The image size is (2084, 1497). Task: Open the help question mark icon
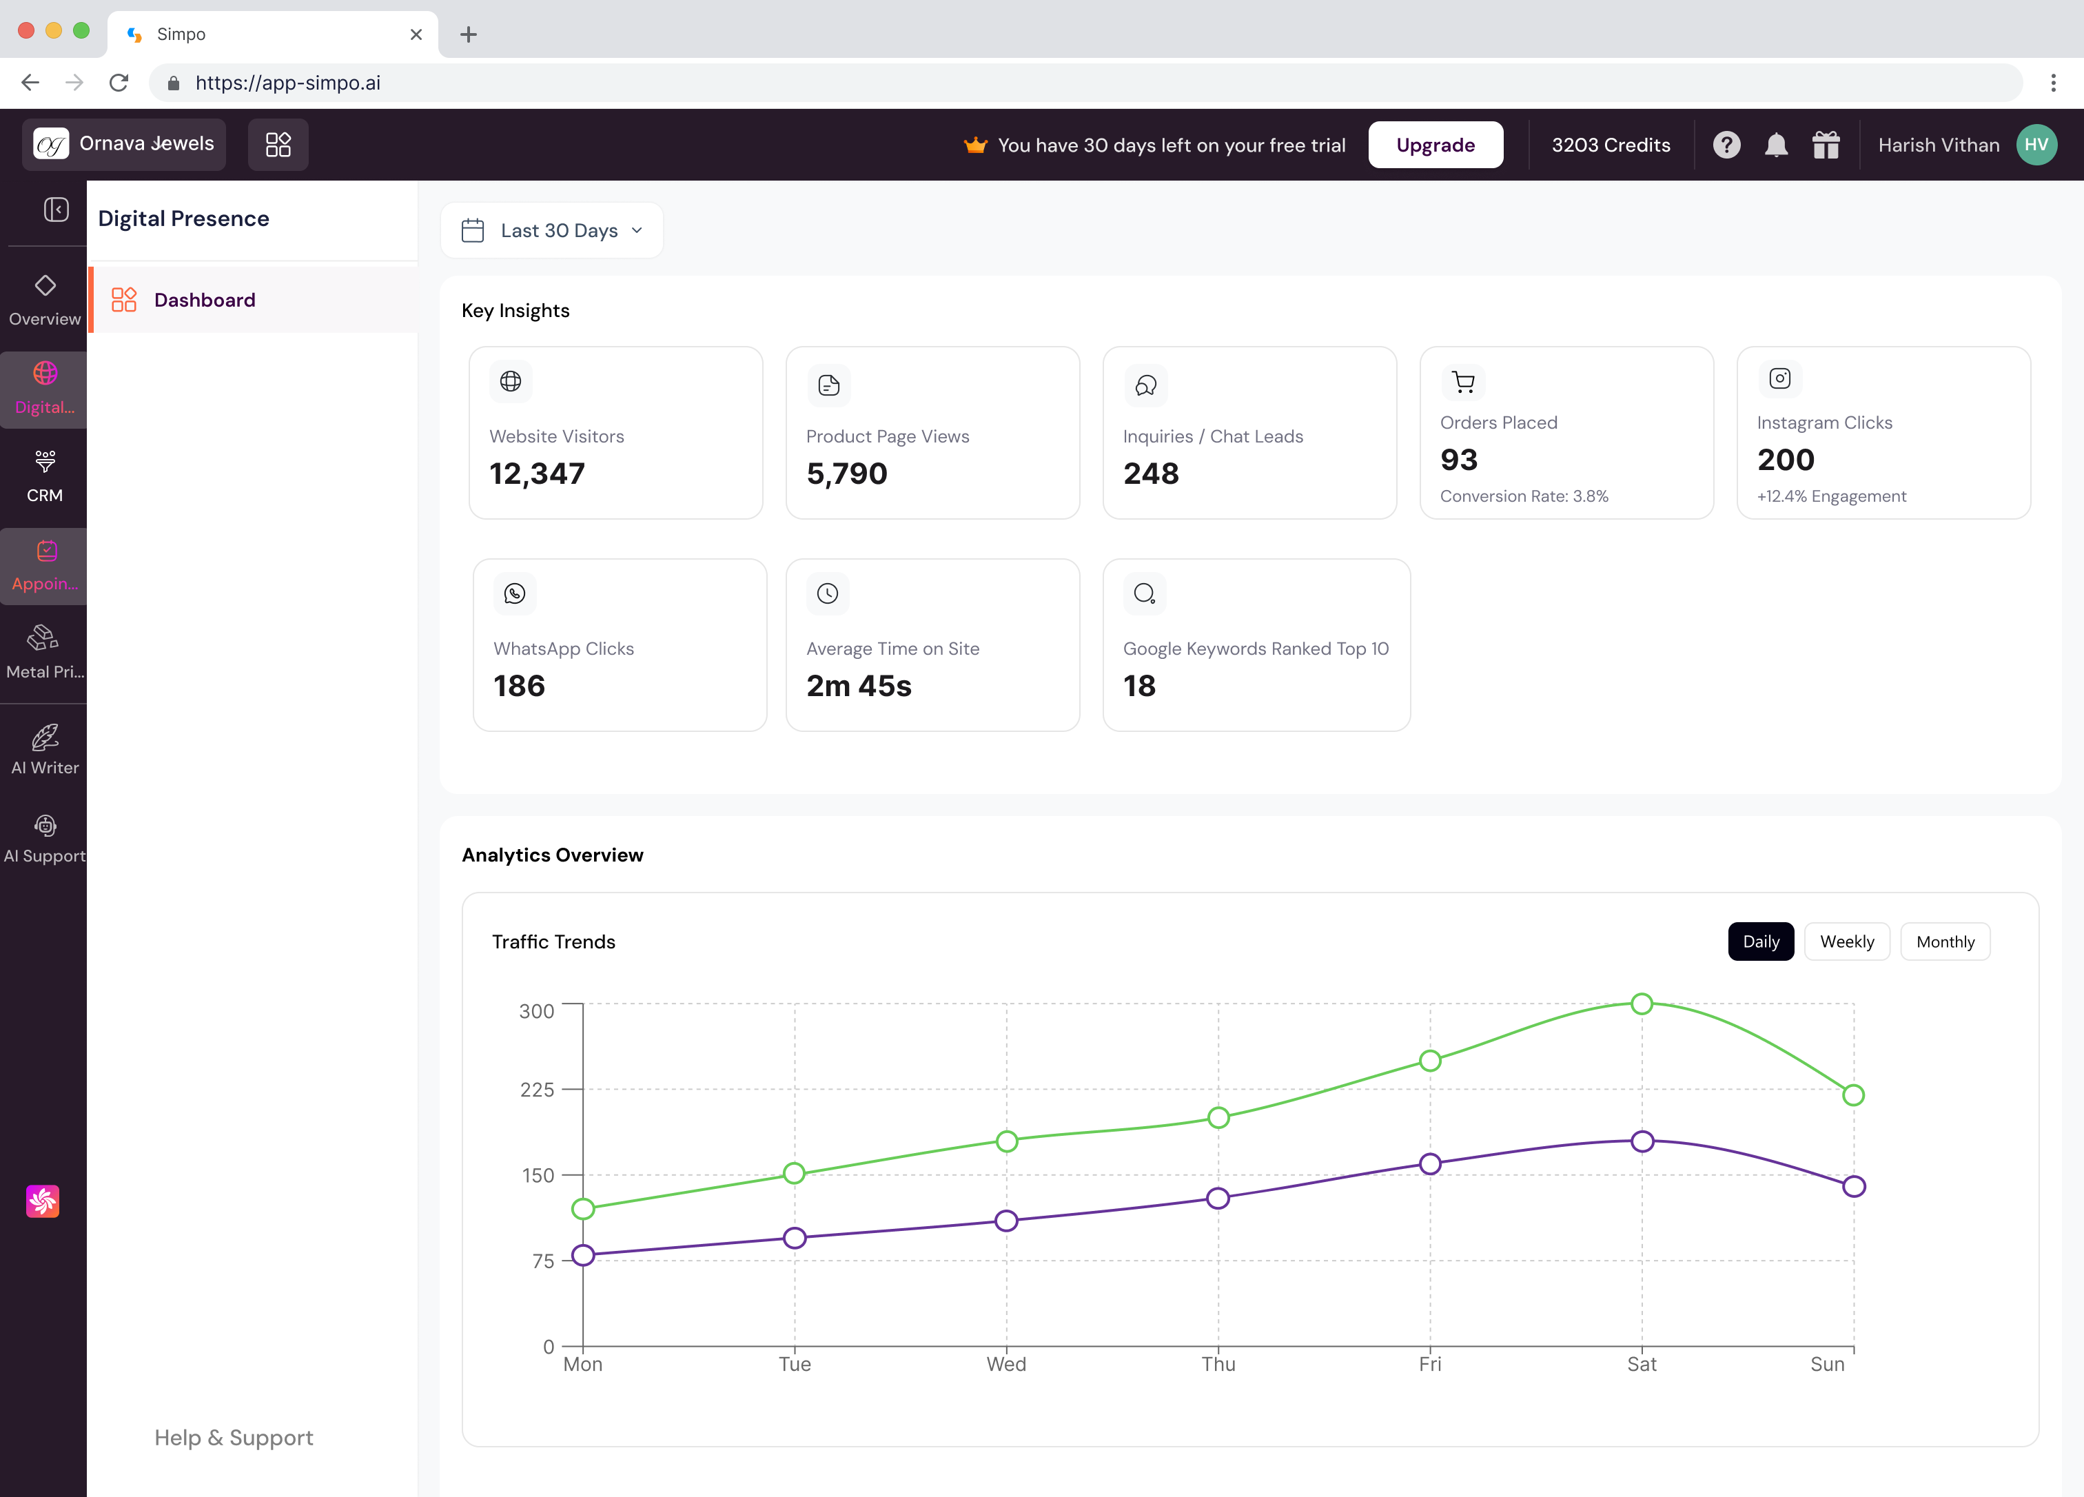1726,145
